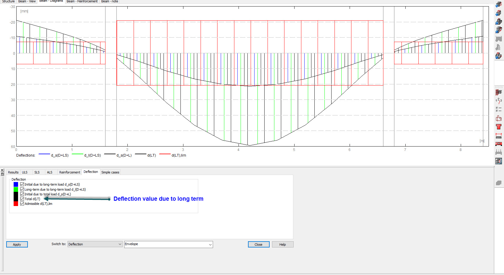Switch to Beam - note top tab
The width and height of the screenshot is (504, 275).
click(110, 1)
